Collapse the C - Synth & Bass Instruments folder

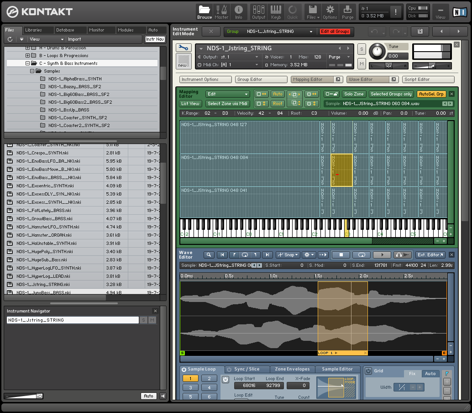[x=27, y=63]
